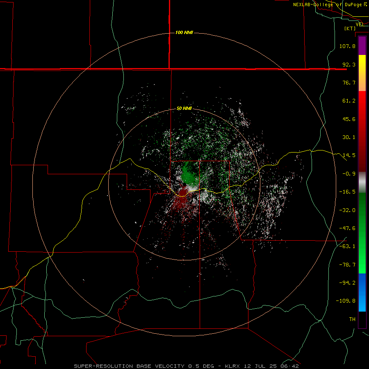Image resolution: width=369 pixels, height=369 pixels.
Task: Select the -109.8 scale value
Action: click(x=346, y=301)
